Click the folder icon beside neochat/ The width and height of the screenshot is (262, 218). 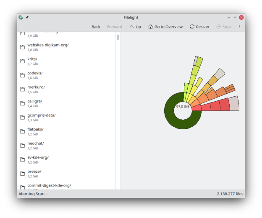(x=23, y=145)
